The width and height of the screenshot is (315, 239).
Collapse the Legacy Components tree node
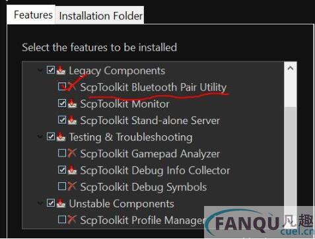[40, 71]
